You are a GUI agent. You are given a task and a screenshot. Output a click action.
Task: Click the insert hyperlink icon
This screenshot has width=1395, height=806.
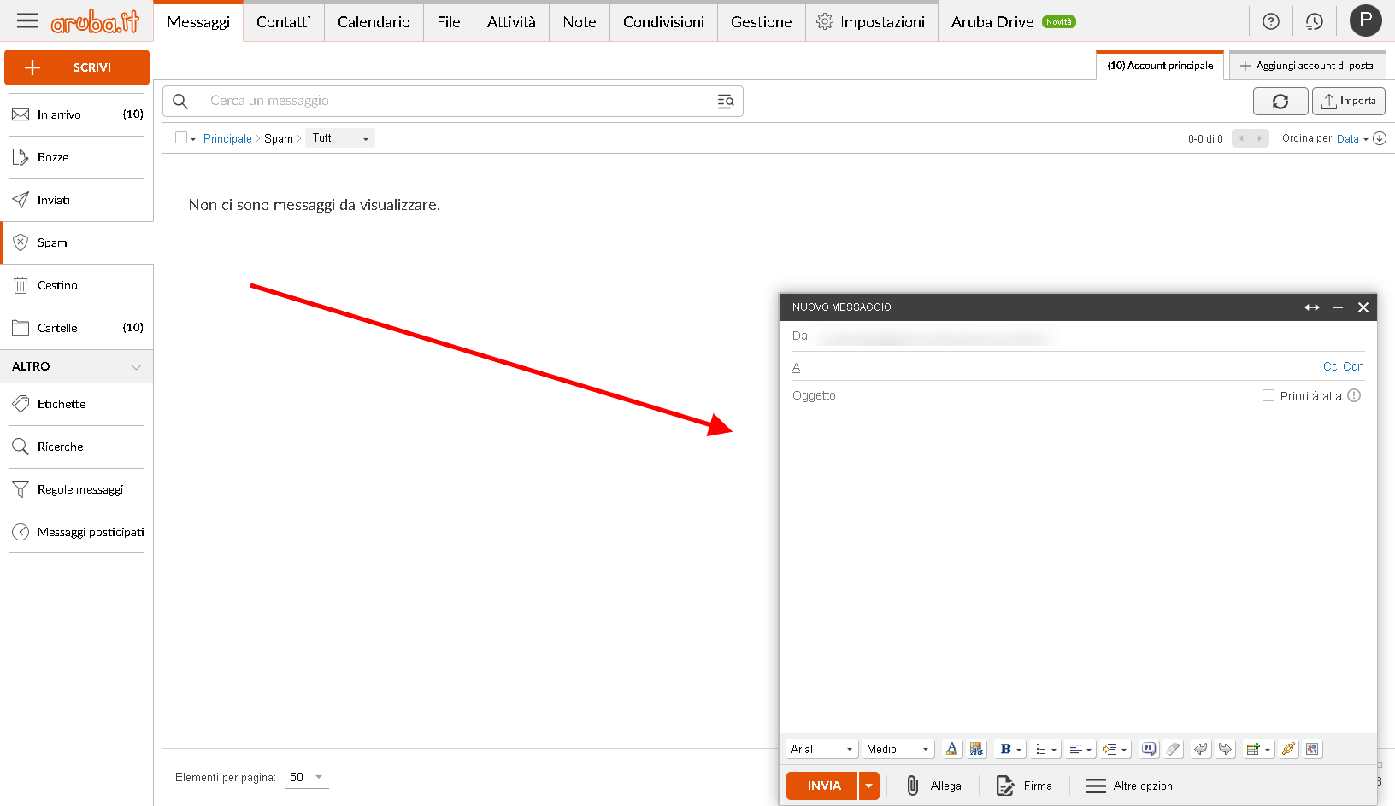(1289, 749)
